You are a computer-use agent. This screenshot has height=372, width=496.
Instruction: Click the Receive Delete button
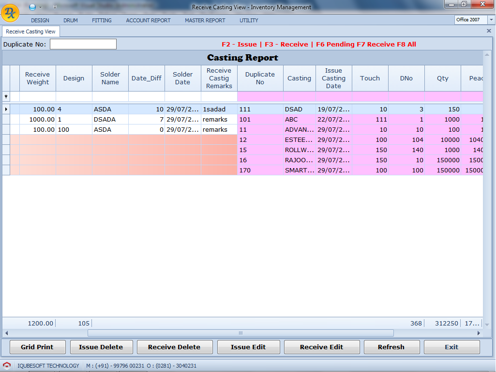[x=174, y=347]
